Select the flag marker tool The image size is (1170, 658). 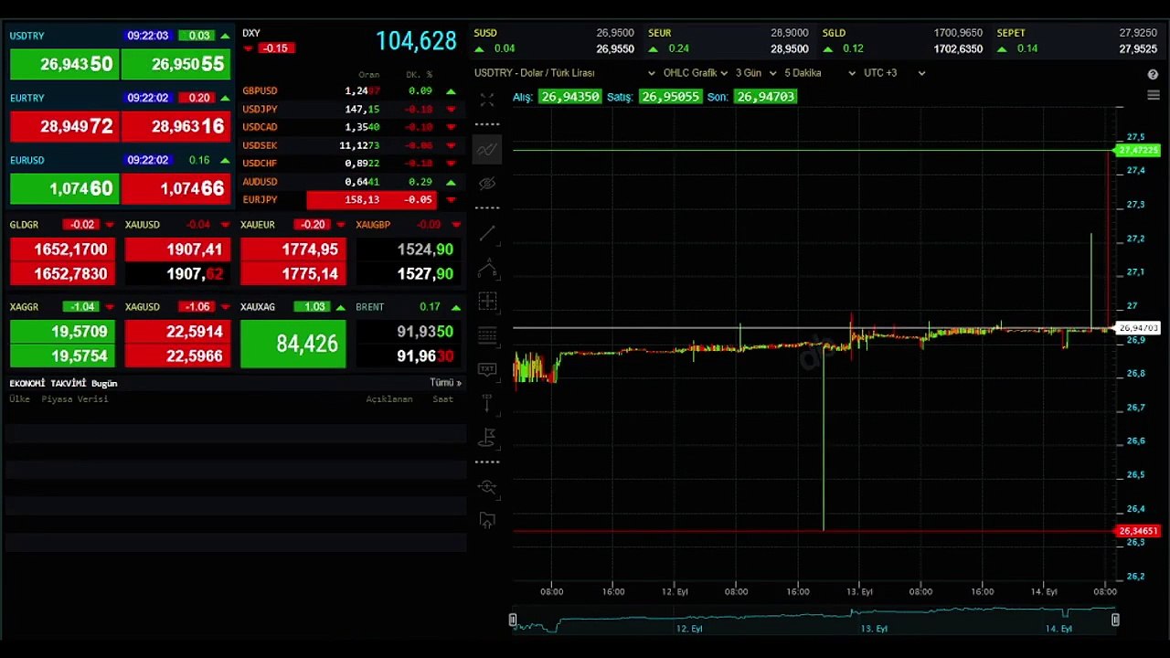click(487, 437)
